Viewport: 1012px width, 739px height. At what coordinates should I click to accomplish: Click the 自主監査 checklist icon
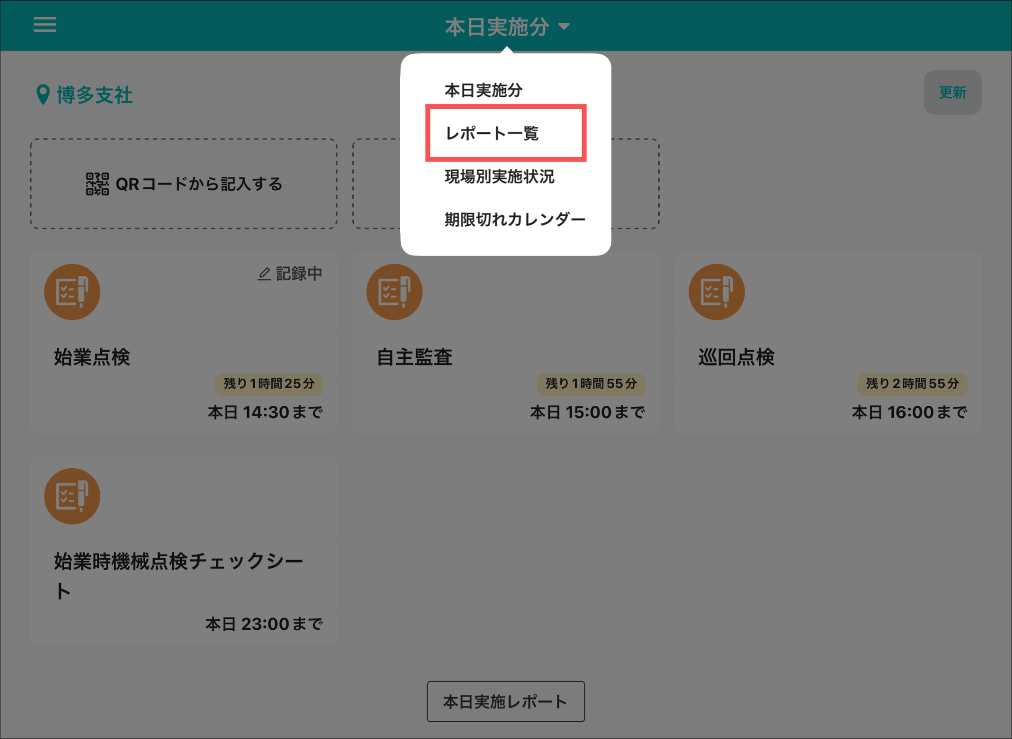394,292
